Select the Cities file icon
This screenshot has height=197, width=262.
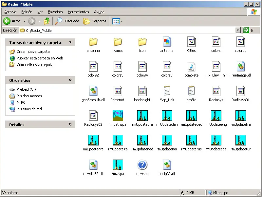(x=191, y=42)
